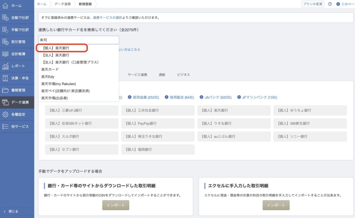
Task: Click インポート under エクセルに手入力 section
Action: tap(276, 205)
